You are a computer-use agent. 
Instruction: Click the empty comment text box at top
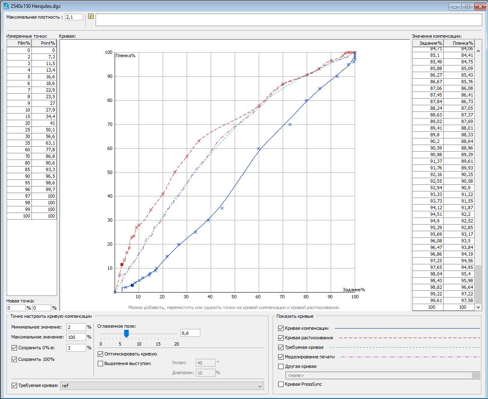[x=289, y=20]
